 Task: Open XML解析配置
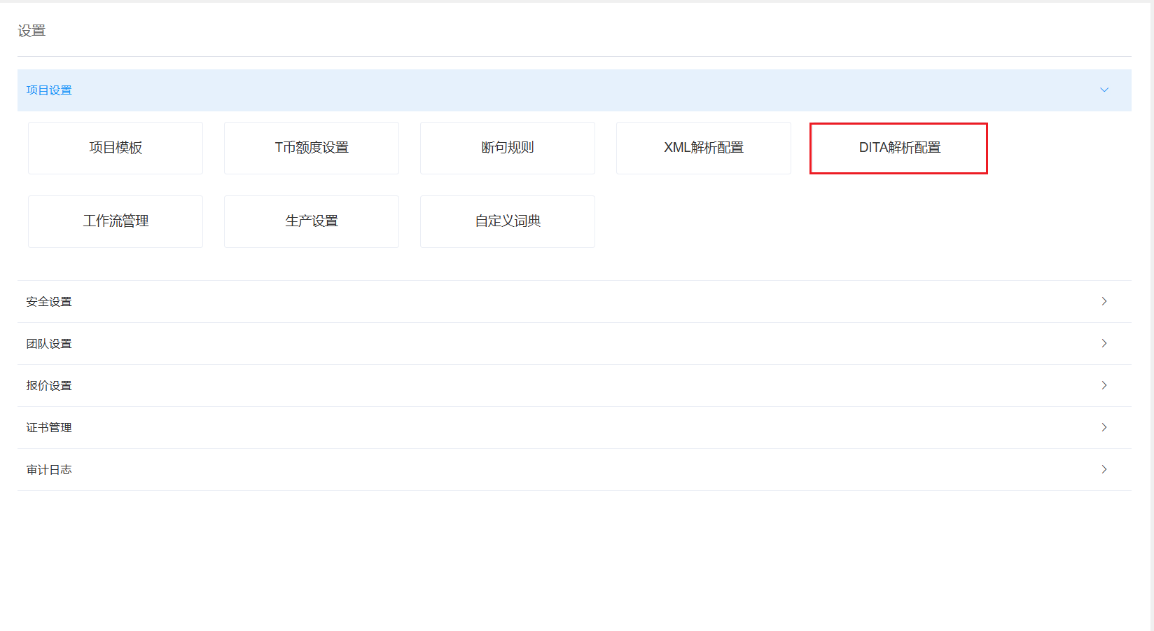(x=704, y=148)
